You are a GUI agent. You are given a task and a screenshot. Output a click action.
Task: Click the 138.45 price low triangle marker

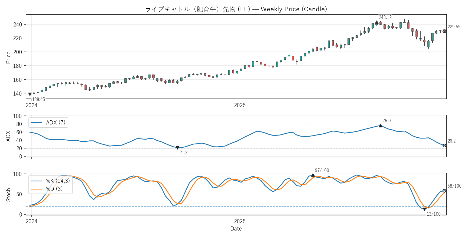30,94
